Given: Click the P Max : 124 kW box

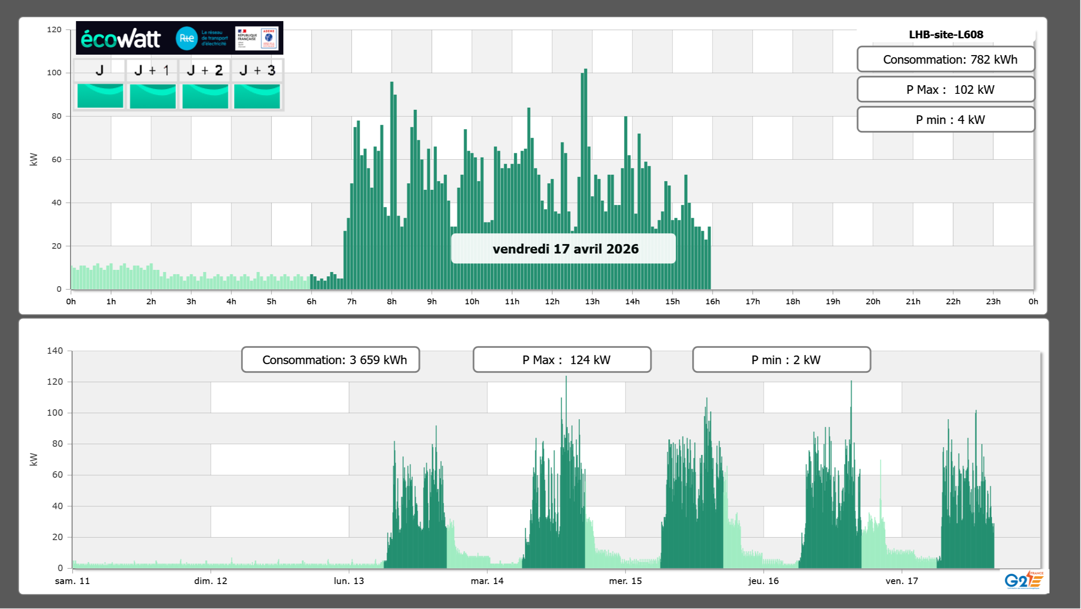Looking at the screenshot, I should click(x=562, y=360).
